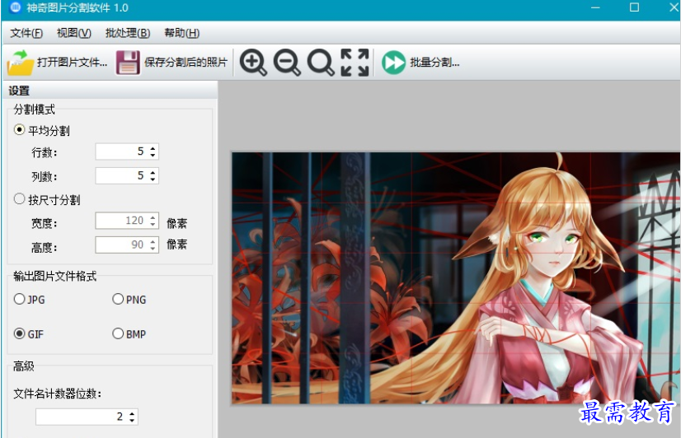
Task: Click the 列数 input field
Action: (122, 175)
